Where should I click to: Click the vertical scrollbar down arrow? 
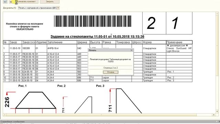[x=217, y=111]
